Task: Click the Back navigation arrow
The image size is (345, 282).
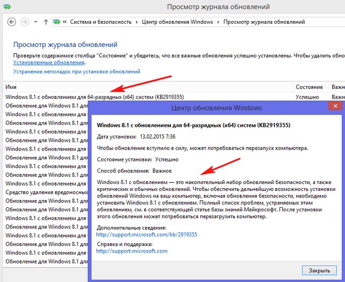Action: [11, 22]
